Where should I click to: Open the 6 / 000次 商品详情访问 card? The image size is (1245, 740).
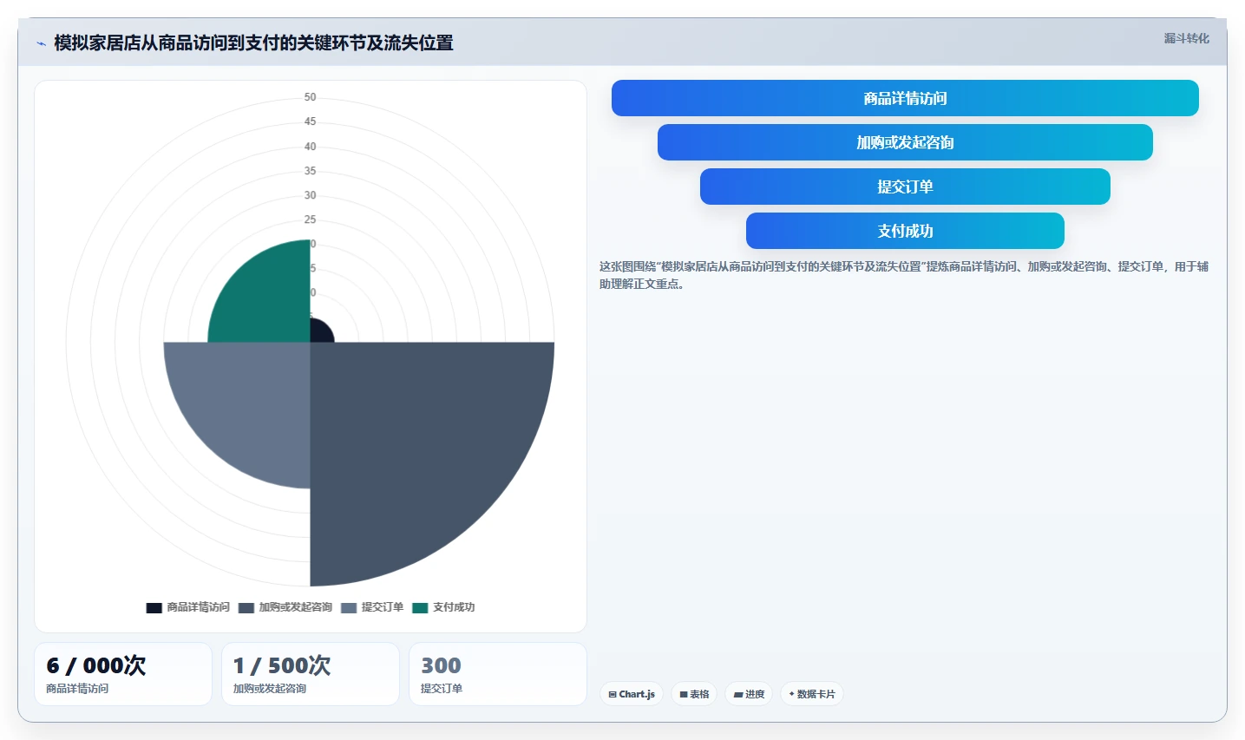click(123, 674)
